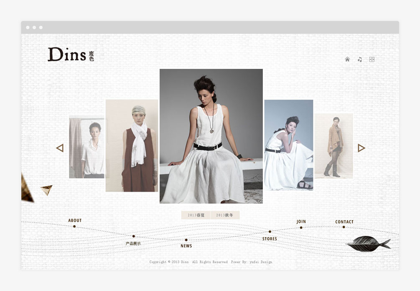Image resolution: width=420 pixels, height=291 pixels.
Task: Click the split-panel layout icon at top right
Action: point(372,60)
